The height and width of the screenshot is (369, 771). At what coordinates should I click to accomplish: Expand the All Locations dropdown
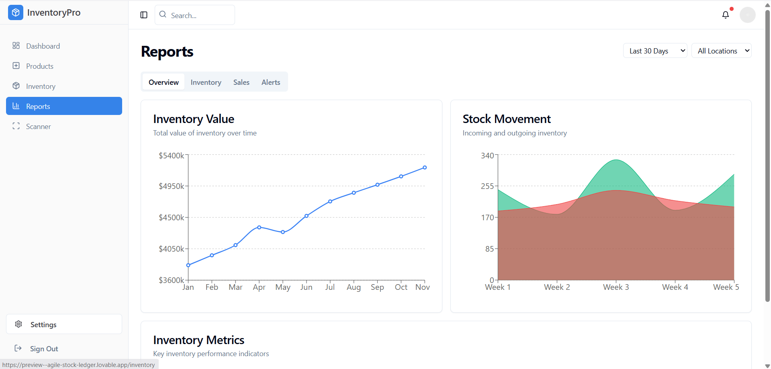(x=721, y=51)
